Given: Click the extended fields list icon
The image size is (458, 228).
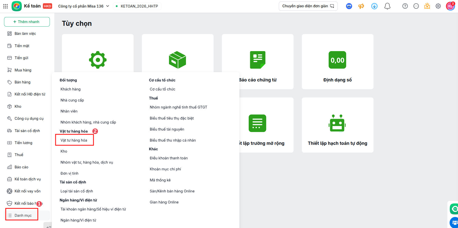Looking at the screenshot, I should [257, 123].
